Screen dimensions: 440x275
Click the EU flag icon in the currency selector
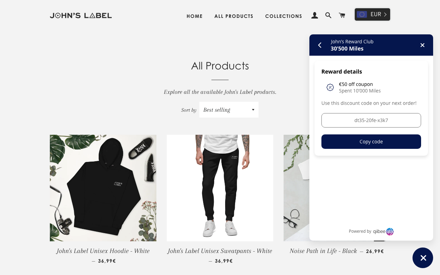pyautogui.click(x=362, y=14)
